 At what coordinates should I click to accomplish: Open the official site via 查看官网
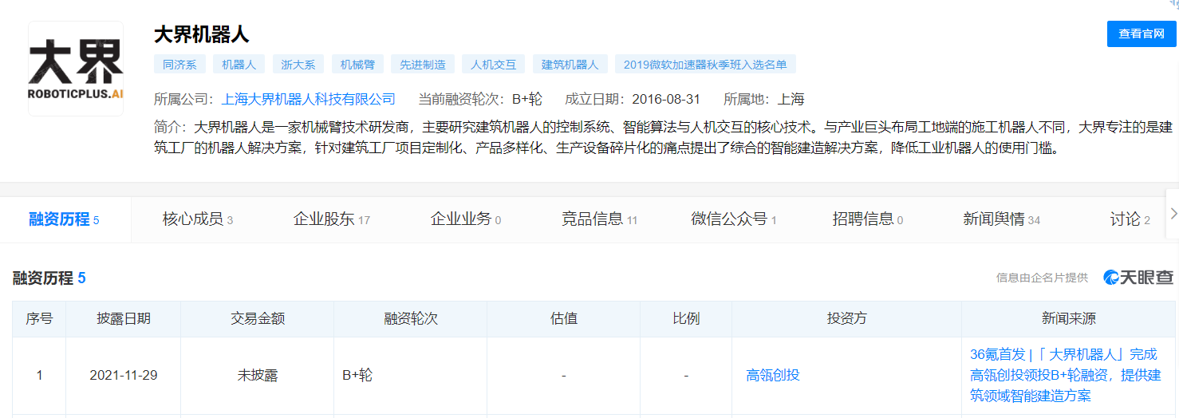(x=1142, y=34)
